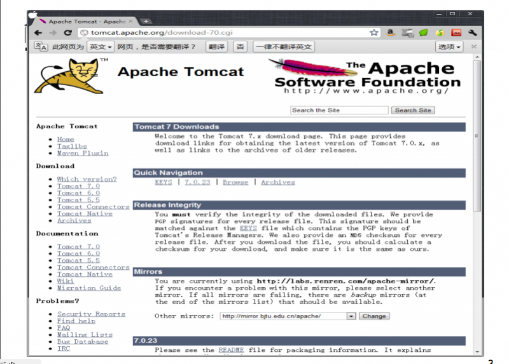509x364 pixels.
Task: Click the scrollbar up arrow
Action: [x=477, y=57]
